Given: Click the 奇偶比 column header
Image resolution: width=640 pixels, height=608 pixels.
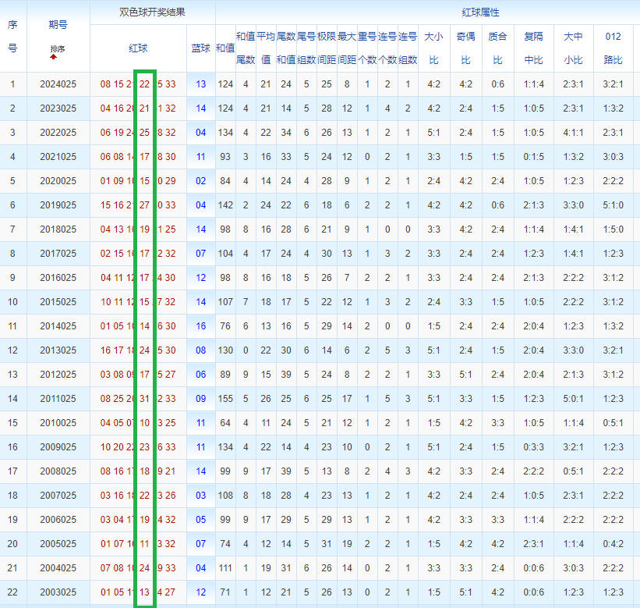Looking at the screenshot, I should pyautogui.click(x=465, y=48).
